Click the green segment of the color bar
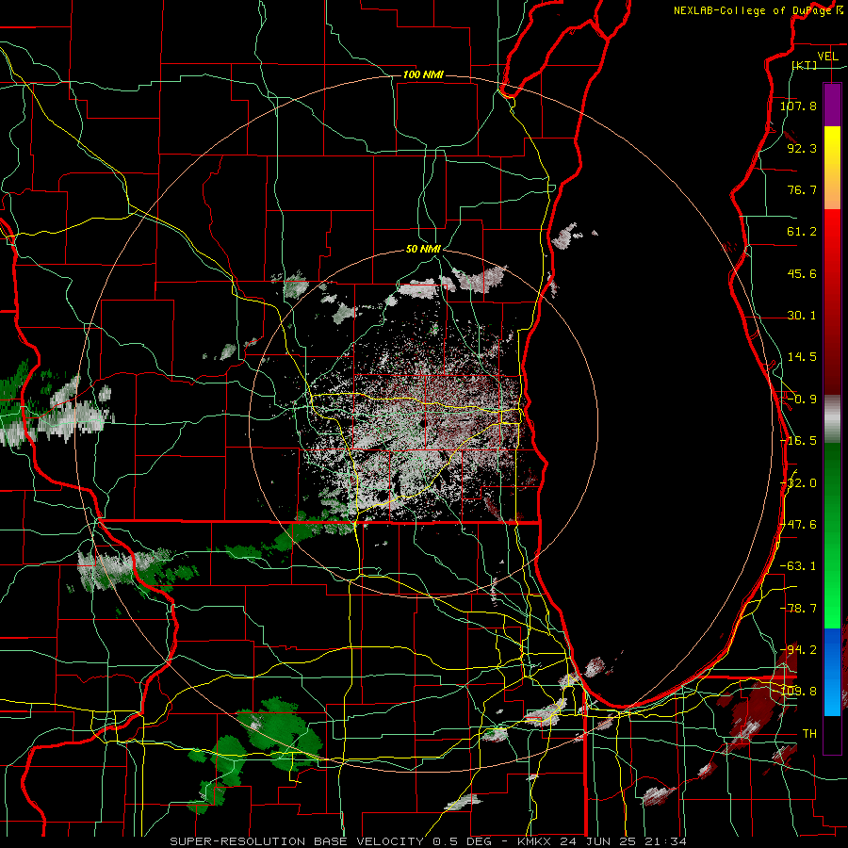The image size is (848, 848). pyautogui.click(x=832, y=535)
